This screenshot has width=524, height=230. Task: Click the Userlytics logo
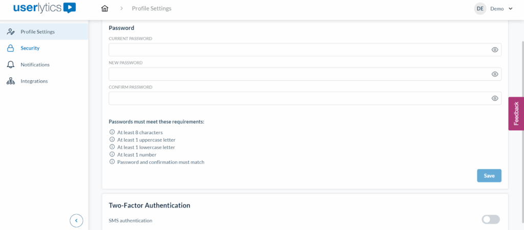click(45, 8)
